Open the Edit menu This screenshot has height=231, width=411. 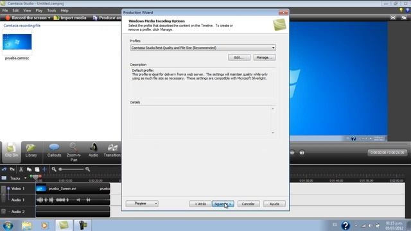15,10
